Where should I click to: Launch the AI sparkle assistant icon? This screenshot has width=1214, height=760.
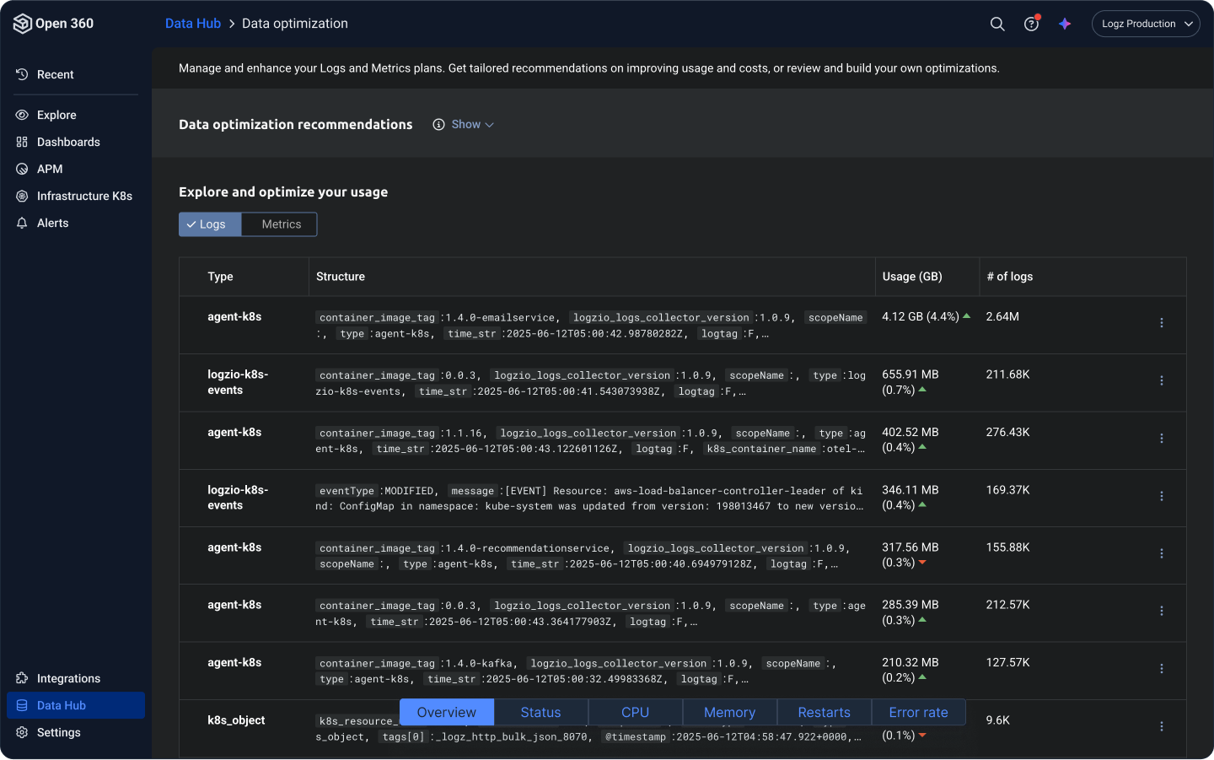coord(1065,24)
